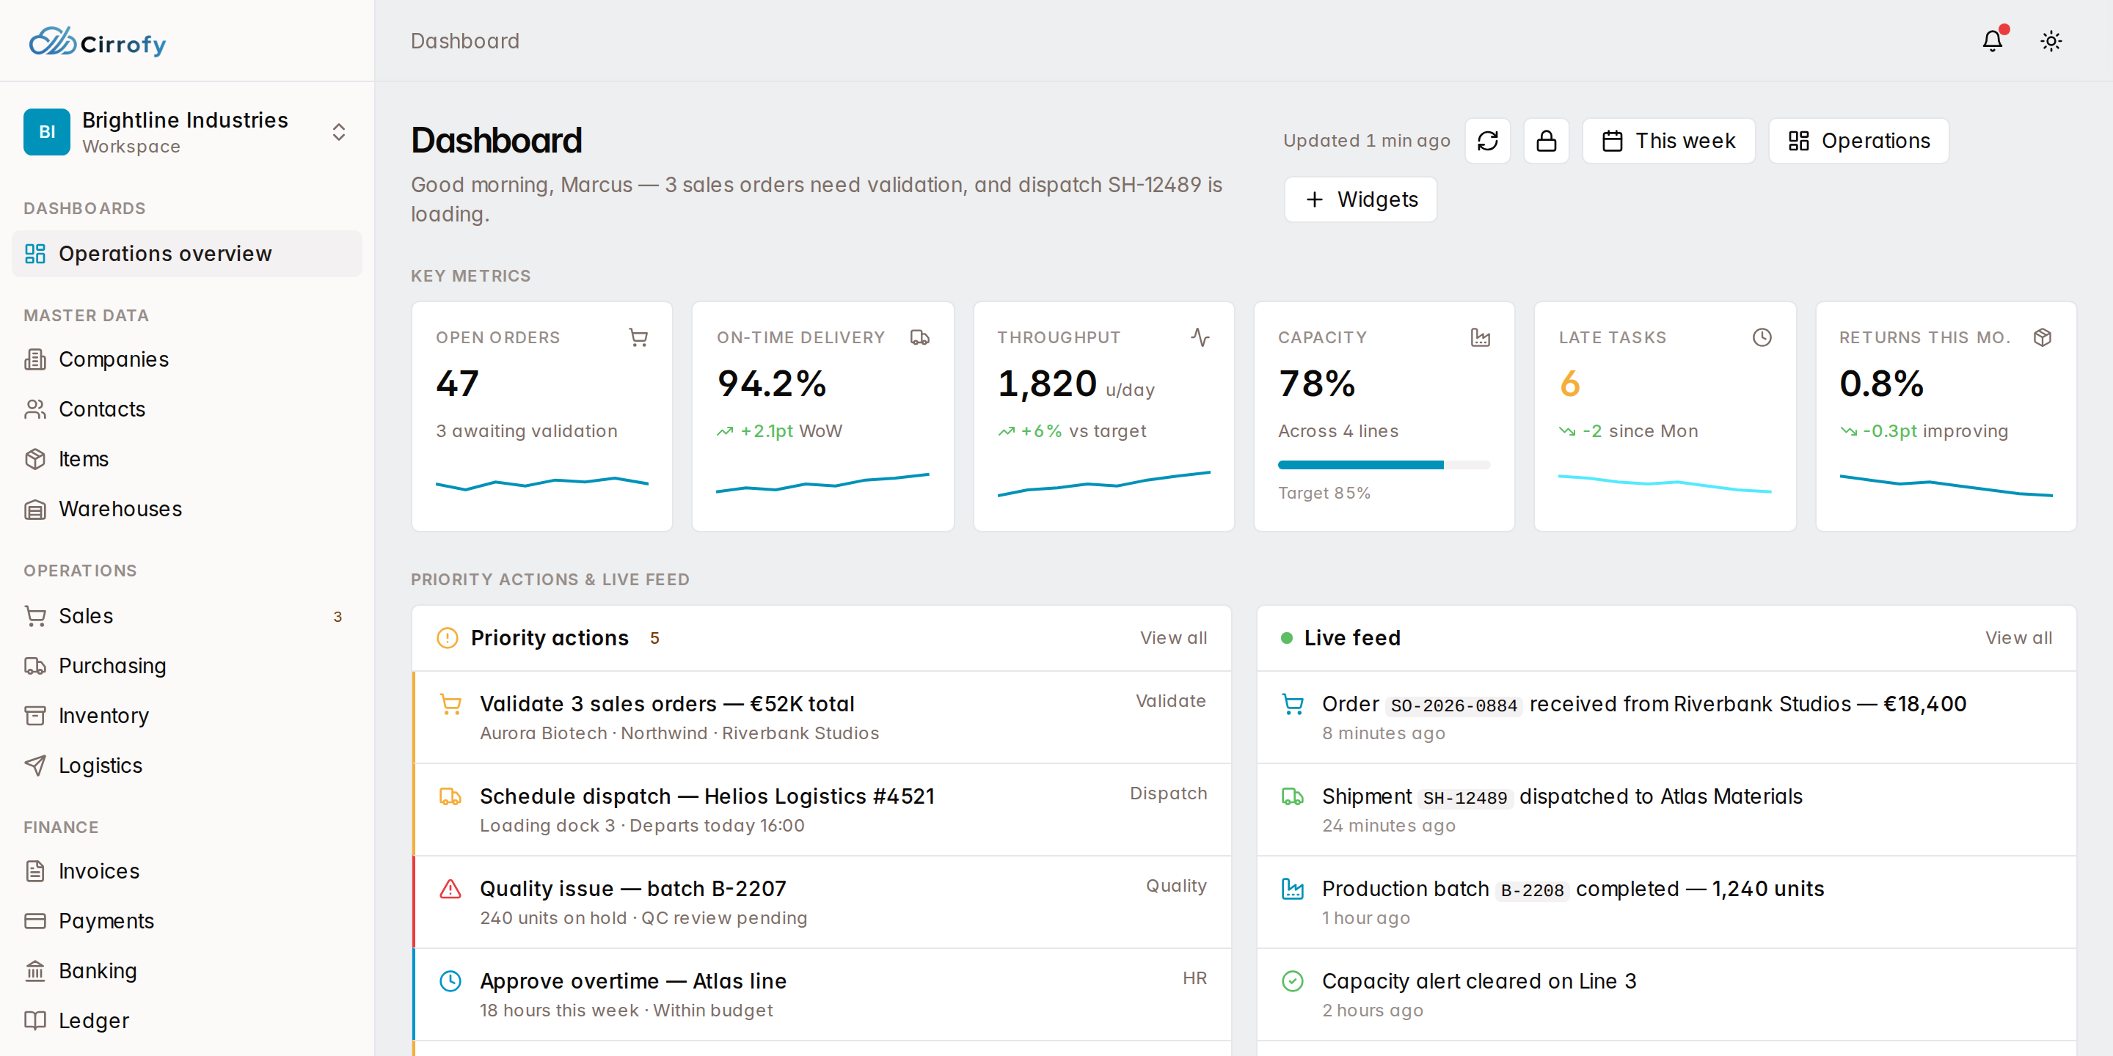
Task: Click the Invoices document icon
Action: coord(34,870)
